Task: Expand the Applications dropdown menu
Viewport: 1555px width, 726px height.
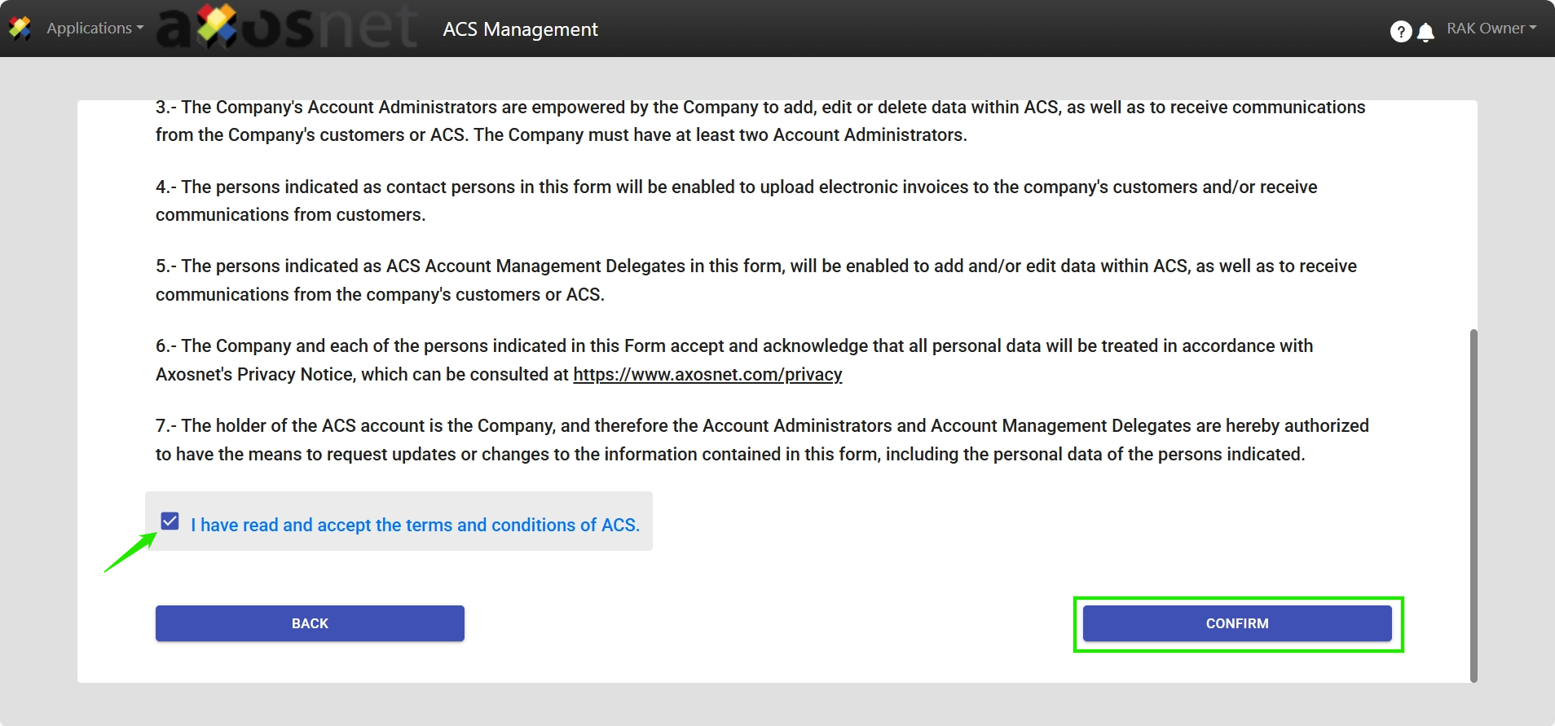Action: tap(90, 29)
